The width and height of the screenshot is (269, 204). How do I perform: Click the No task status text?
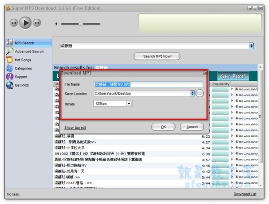point(13,194)
